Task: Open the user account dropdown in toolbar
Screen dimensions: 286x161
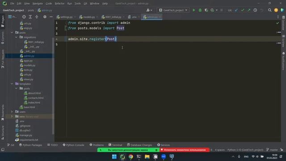Action: coord(149,10)
